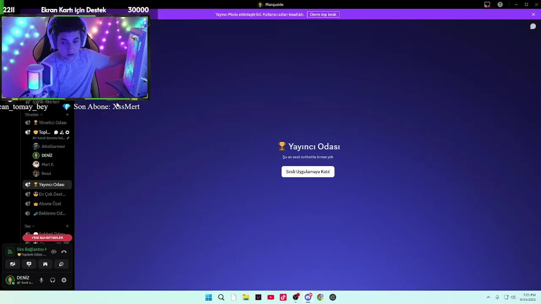The height and width of the screenshot is (304, 541).
Task: Open system tray volume icon
Action: (514, 297)
